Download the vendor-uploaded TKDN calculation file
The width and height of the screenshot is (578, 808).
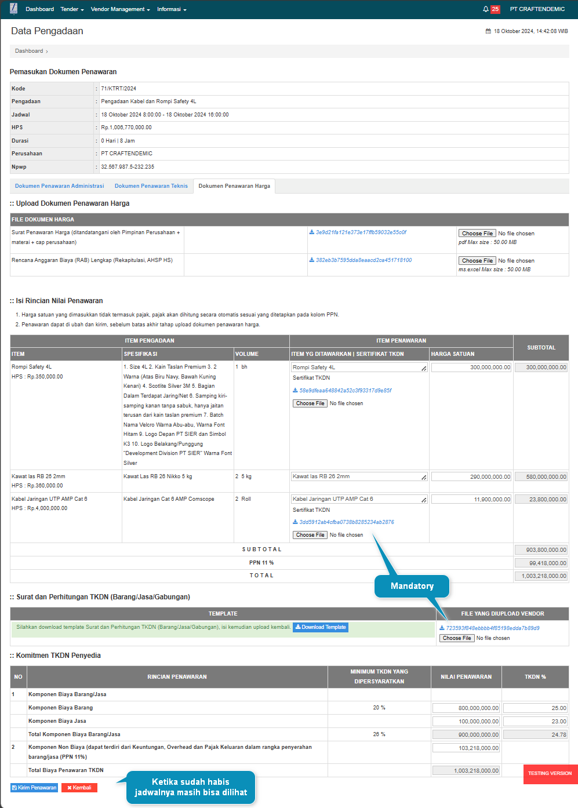(x=492, y=628)
